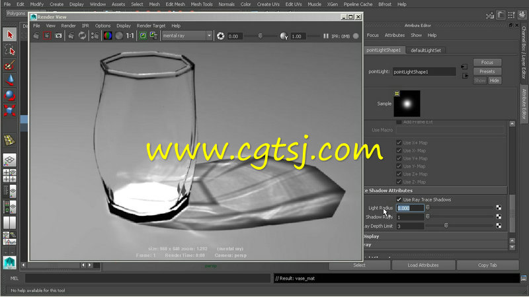Screen dimensions: 529x297
Task: Display RGB channels in Render View
Action: (108, 36)
